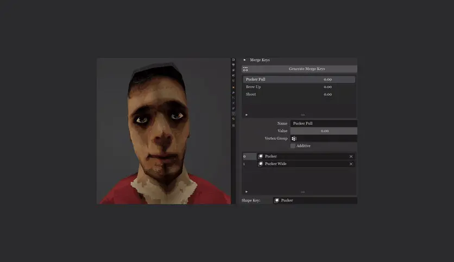Image resolution: width=454 pixels, height=262 pixels.
Task: Remove Pucker entry with its X
Action: pyautogui.click(x=351, y=156)
